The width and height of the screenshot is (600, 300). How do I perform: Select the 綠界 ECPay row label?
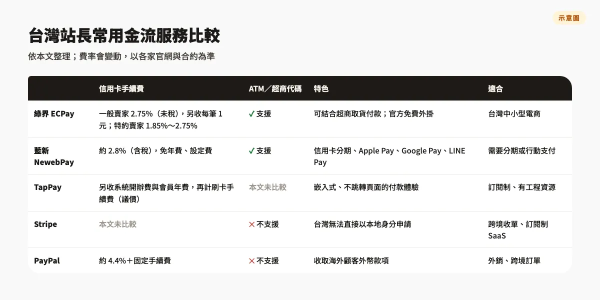pyautogui.click(x=54, y=113)
